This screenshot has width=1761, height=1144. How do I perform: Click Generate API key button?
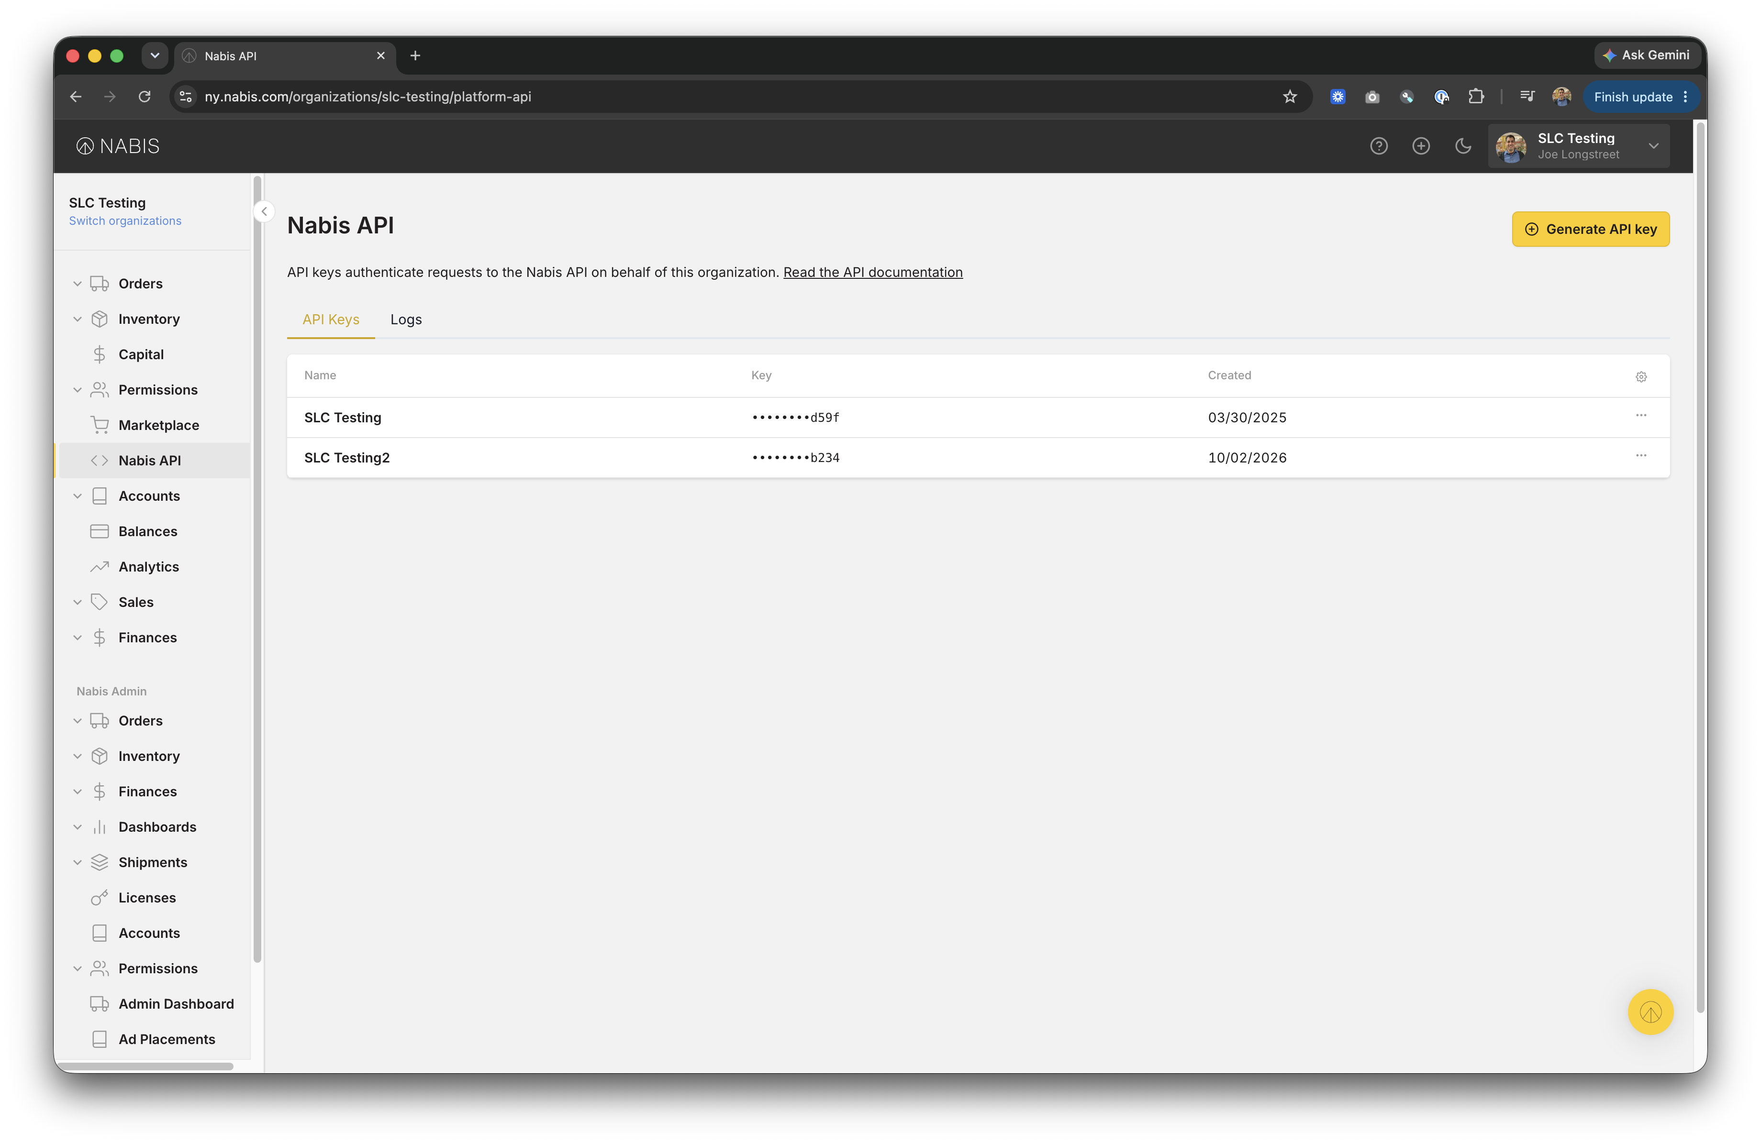[x=1591, y=229]
